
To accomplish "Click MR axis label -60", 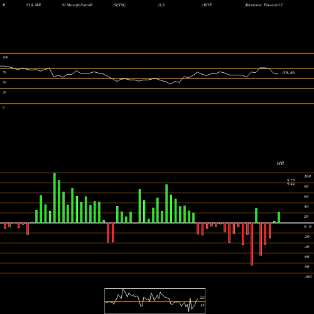I will [306, 257].
